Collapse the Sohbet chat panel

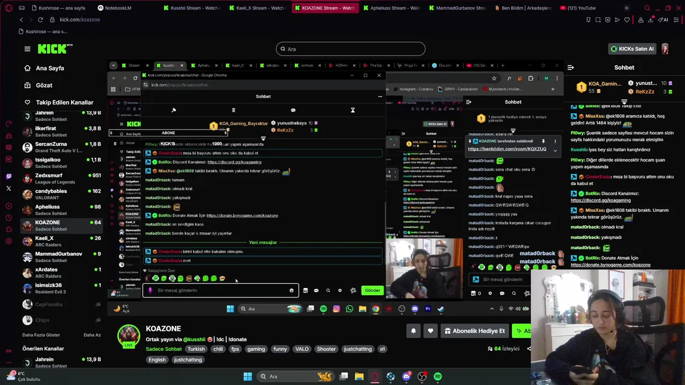pos(570,67)
